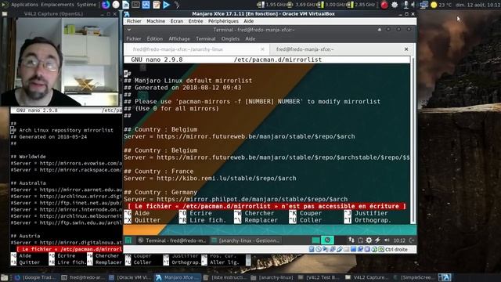Open VirtualBox Entrée menu
The height and width of the screenshot is (282, 501).
(196, 21)
